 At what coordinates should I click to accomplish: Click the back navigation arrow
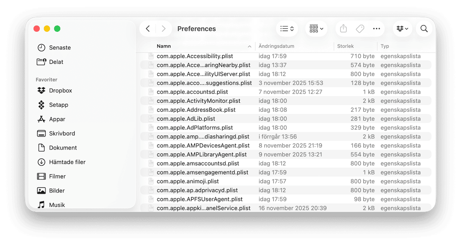(148, 29)
